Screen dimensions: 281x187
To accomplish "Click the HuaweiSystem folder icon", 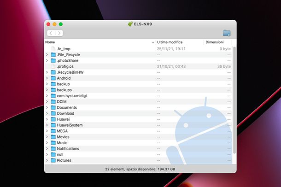I will 53,125.
